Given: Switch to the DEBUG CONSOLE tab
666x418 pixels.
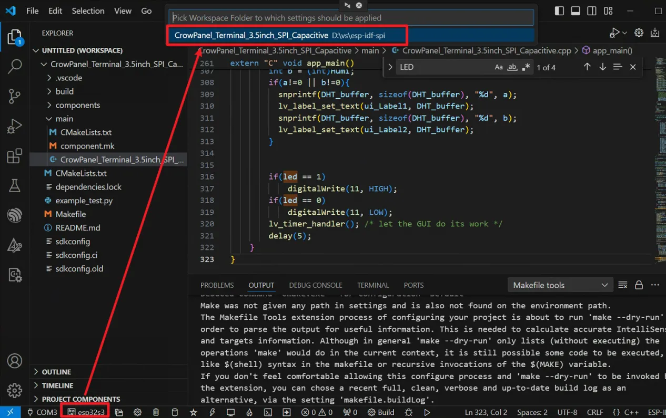Looking at the screenshot, I should 316,285.
